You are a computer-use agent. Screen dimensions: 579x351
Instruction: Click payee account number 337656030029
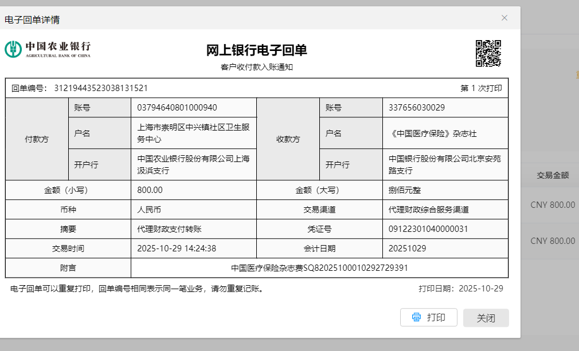(x=416, y=108)
